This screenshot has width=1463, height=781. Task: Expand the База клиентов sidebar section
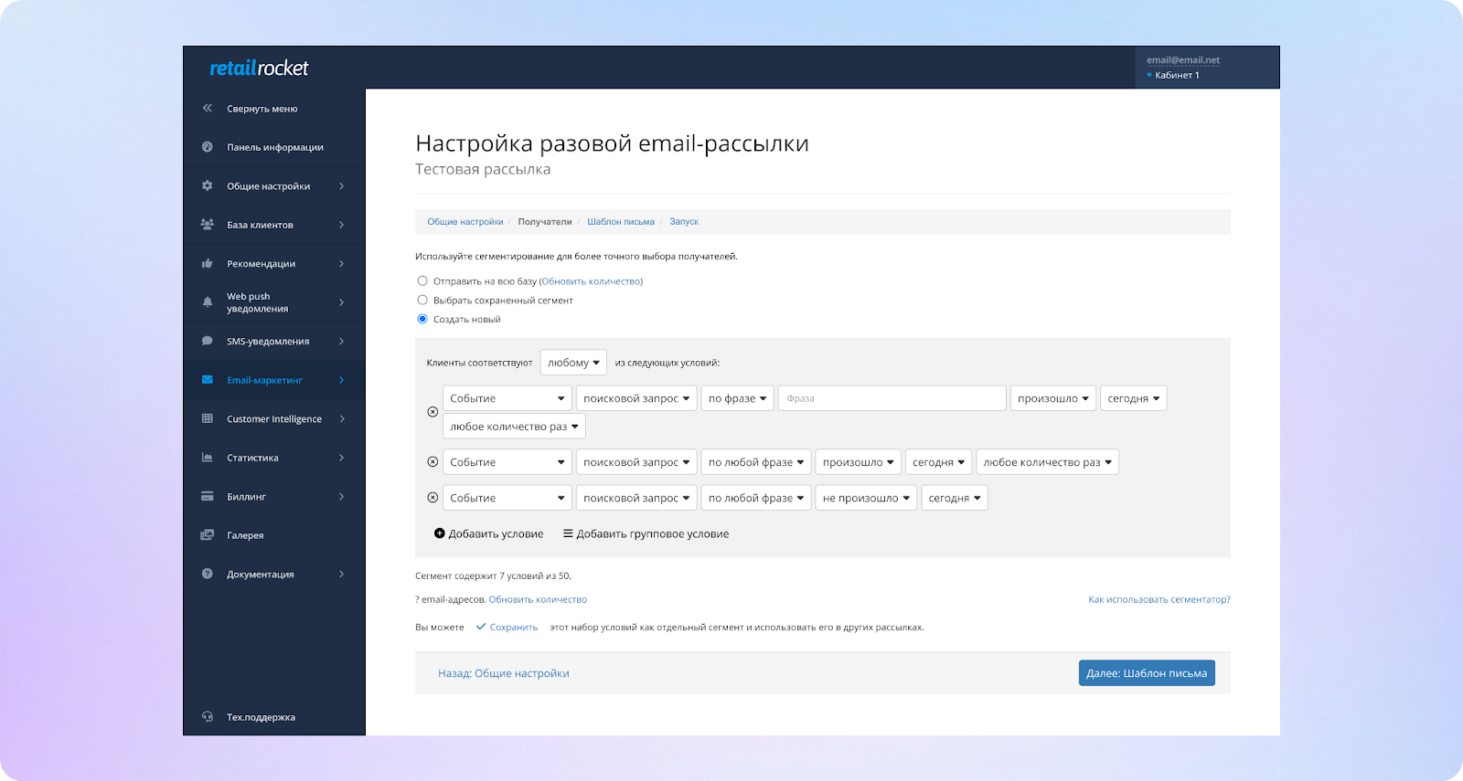(272, 225)
